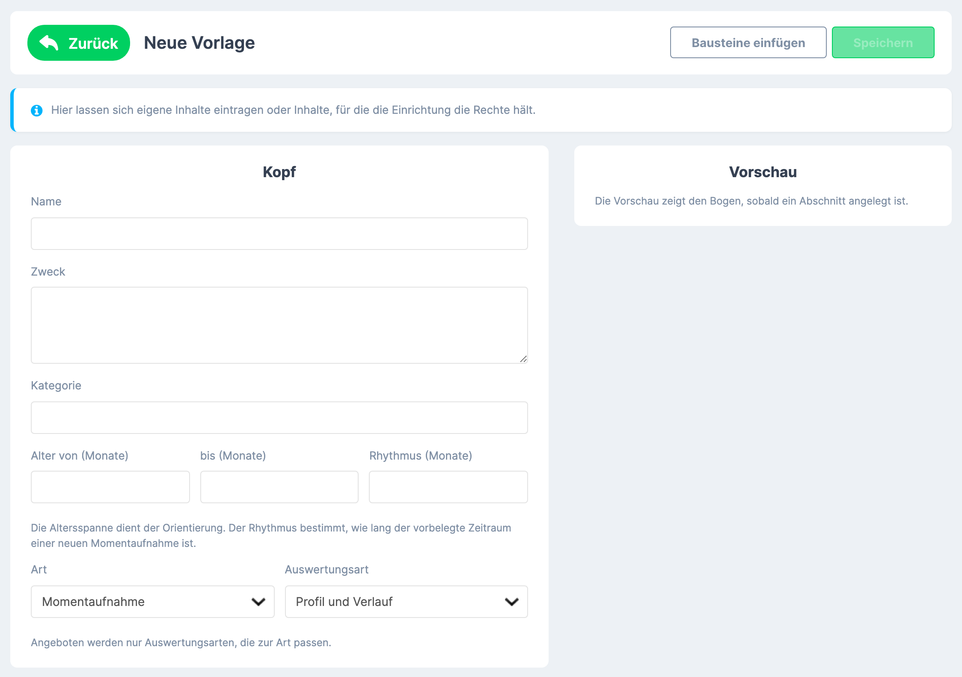The image size is (962, 677).
Task: Click the bis (Monate) field
Action: pos(279,487)
